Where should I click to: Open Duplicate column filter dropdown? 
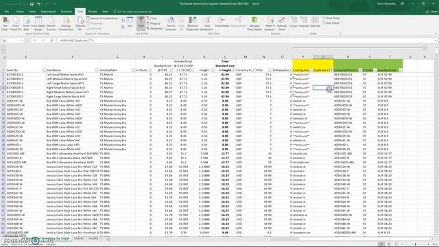point(331,70)
